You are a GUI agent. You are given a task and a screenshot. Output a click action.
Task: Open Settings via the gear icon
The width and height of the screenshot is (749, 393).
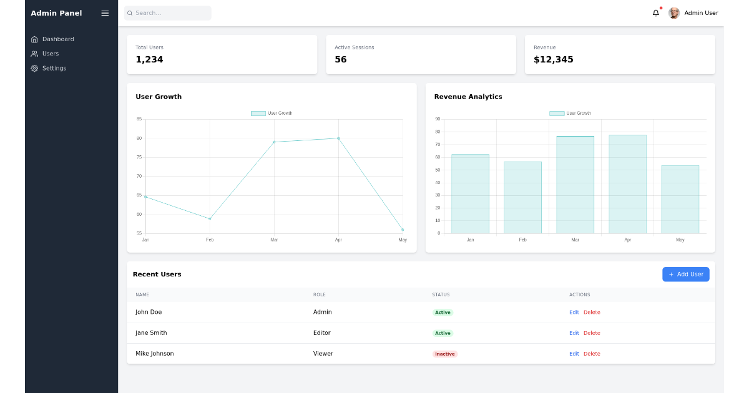click(x=34, y=68)
